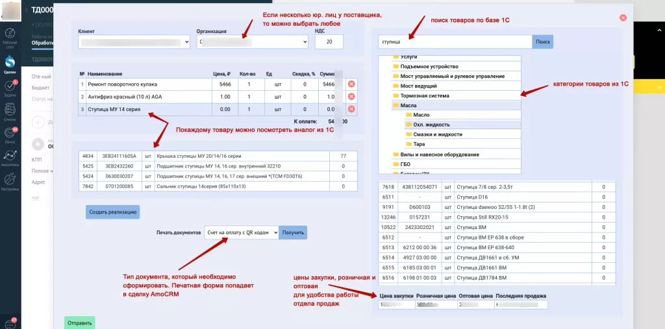Delete the Антифриз красный row with red X
The height and width of the screenshot is (329, 665).
(x=351, y=96)
